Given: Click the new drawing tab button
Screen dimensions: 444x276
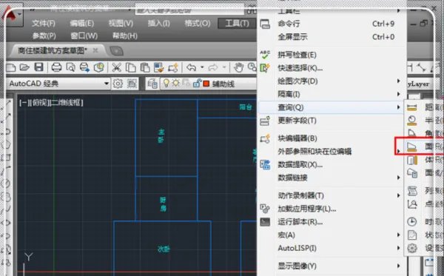Looking at the screenshot, I should coord(116,51).
